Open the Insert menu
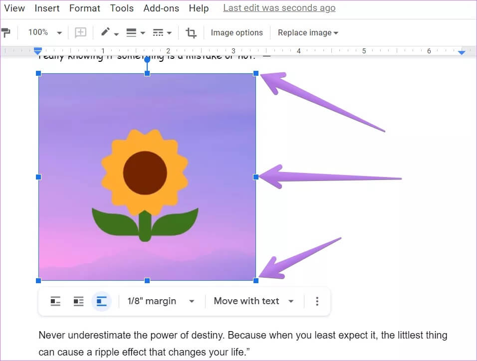The width and height of the screenshot is (477, 361). coord(47,8)
